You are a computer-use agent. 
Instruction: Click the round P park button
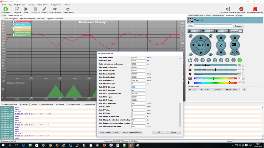coord(203,60)
